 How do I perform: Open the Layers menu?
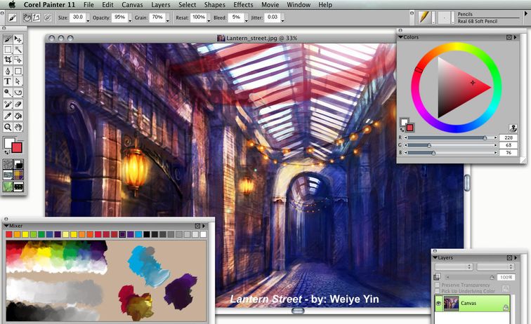pos(161,5)
